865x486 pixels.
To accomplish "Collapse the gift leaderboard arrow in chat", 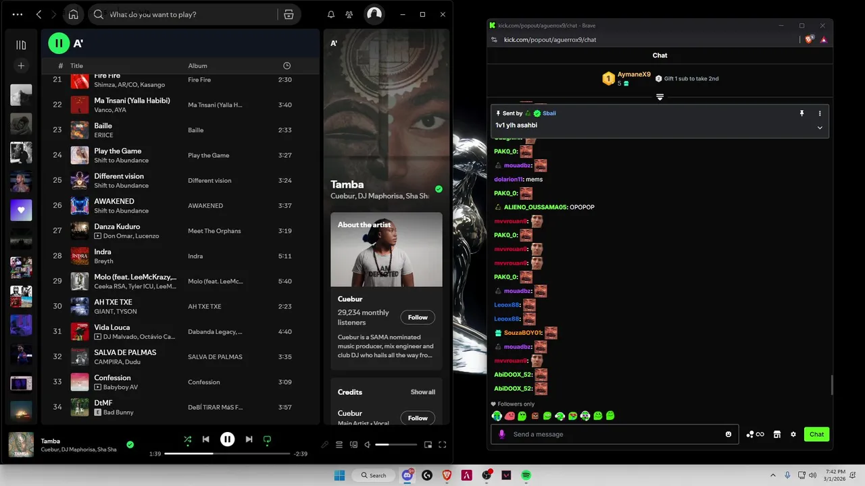I will point(660,97).
